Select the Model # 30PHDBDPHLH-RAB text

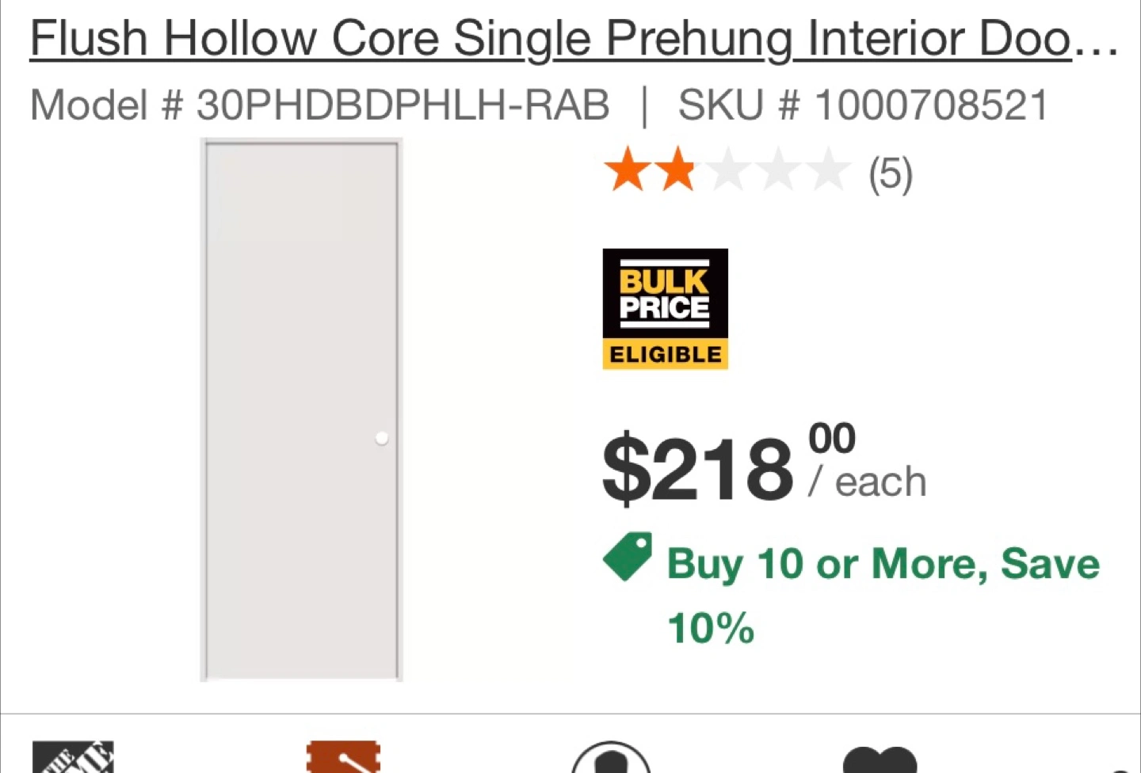coord(319,105)
